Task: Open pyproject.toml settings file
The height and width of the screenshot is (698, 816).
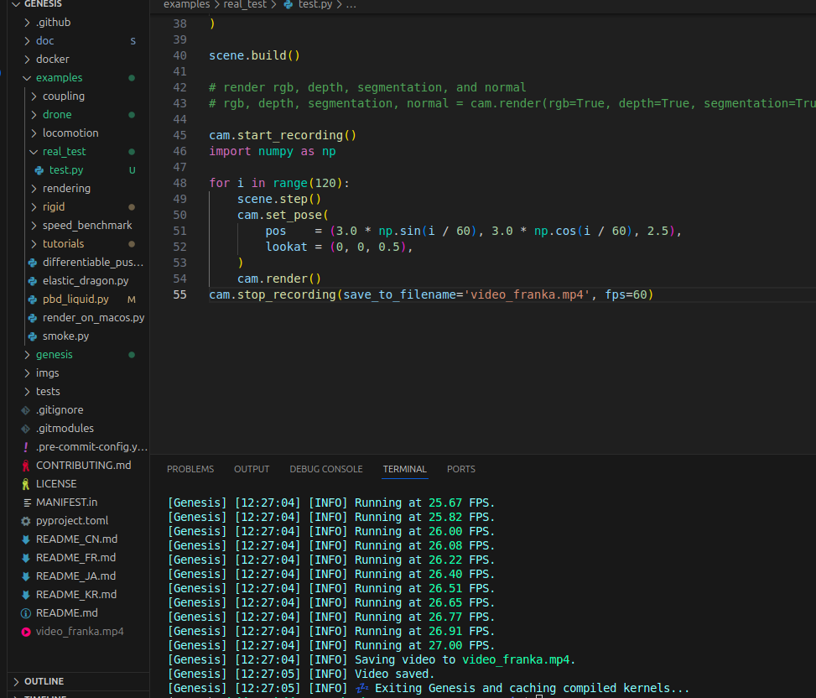Action: click(x=72, y=521)
